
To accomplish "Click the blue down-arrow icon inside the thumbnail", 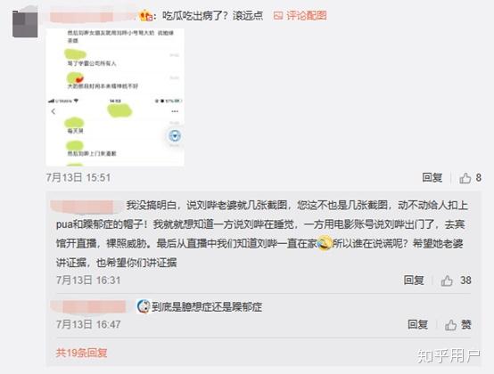I will [175, 136].
